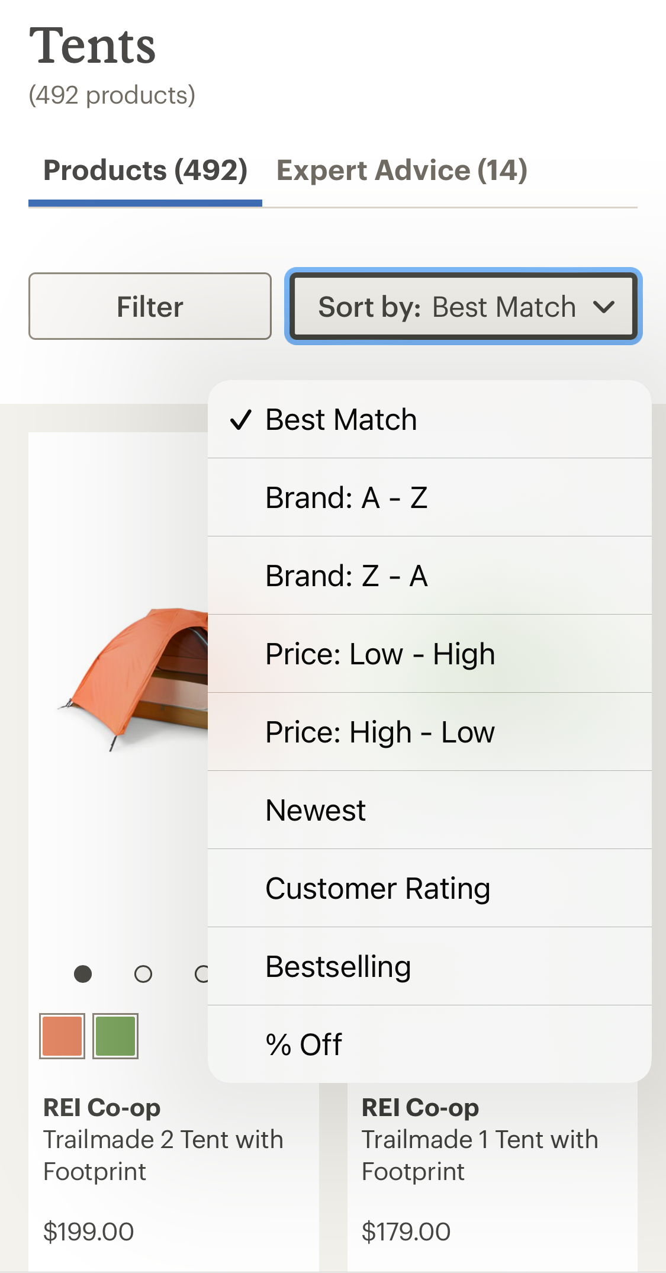Switch to Expert Advice (14) tab

(401, 171)
